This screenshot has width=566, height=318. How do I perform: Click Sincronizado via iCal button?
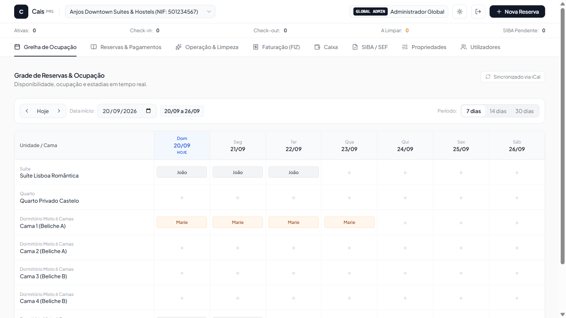[513, 77]
